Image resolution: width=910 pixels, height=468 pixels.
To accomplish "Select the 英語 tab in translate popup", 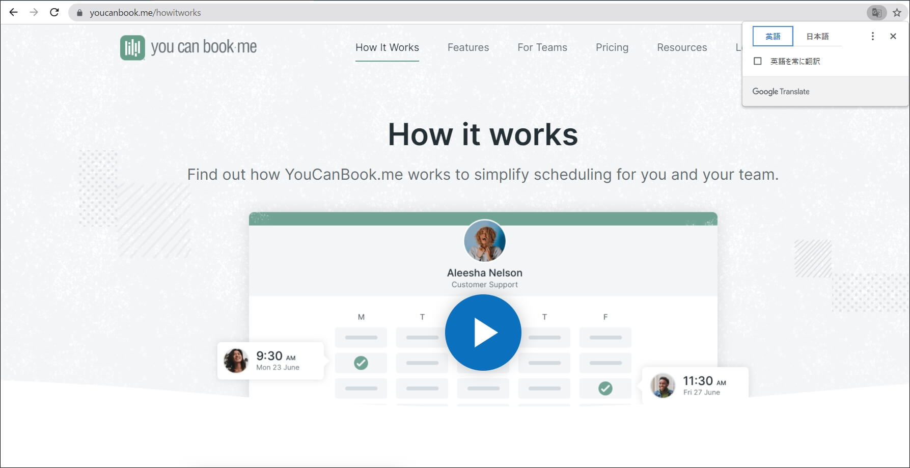I will 773,36.
